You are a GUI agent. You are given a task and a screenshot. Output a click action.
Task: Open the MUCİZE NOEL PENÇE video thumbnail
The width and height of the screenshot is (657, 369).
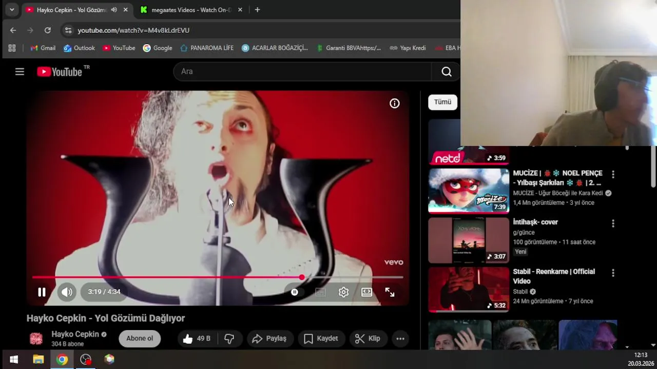point(469,191)
